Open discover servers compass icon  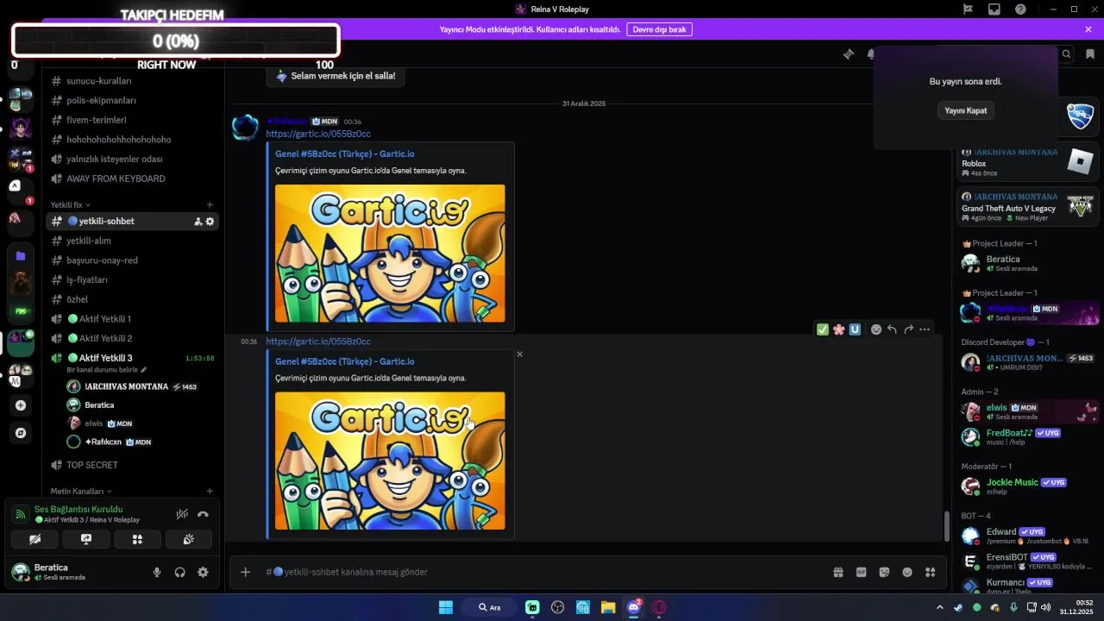(21, 433)
